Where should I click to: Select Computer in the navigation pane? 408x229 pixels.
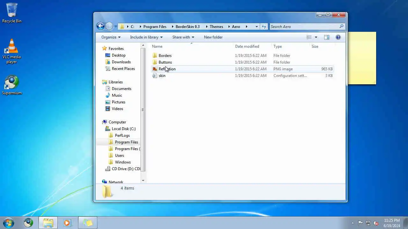117,122
